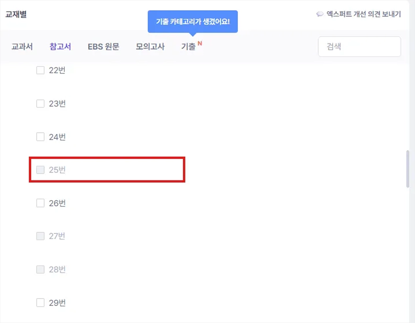Tick the 23번 checkbox
This screenshot has width=415, height=323.
tap(40, 104)
